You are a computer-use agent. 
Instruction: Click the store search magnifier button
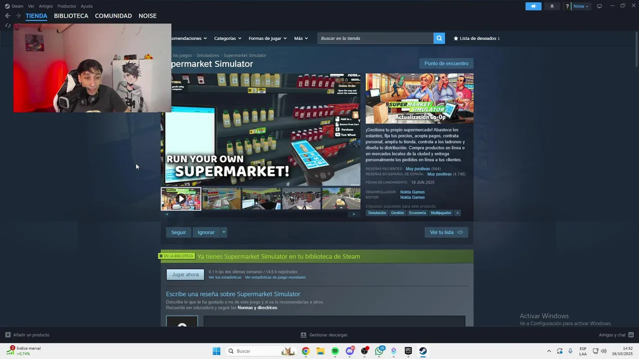[439, 38]
